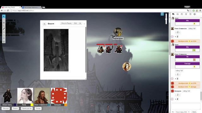Click Show to Players in Башня handout

point(66,23)
